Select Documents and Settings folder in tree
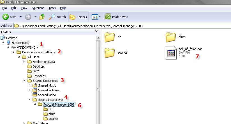 click(38, 52)
